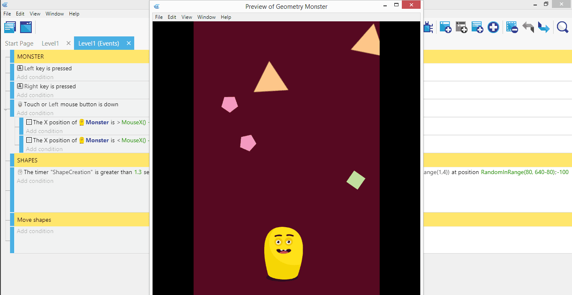Switch to the Level1 scene tab
Image resolution: width=572 pixels, height=295 pixels.
50,44
